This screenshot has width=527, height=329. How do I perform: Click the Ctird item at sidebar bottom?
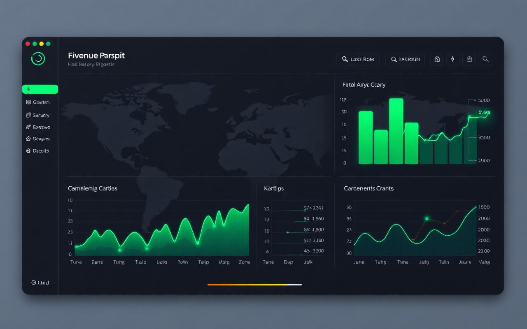click(x=40, y=283)
